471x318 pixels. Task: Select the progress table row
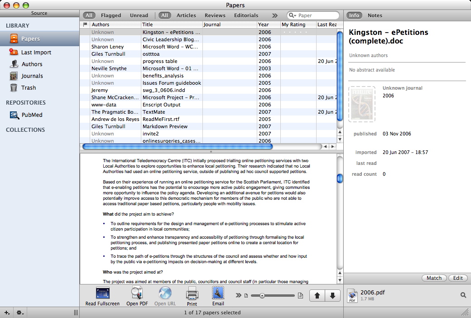(208, 61)
